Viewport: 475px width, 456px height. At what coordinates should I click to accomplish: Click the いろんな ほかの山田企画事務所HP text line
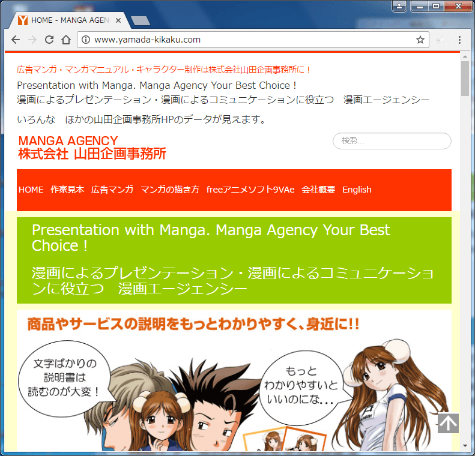pyautogui.click(x=141, y=119)
